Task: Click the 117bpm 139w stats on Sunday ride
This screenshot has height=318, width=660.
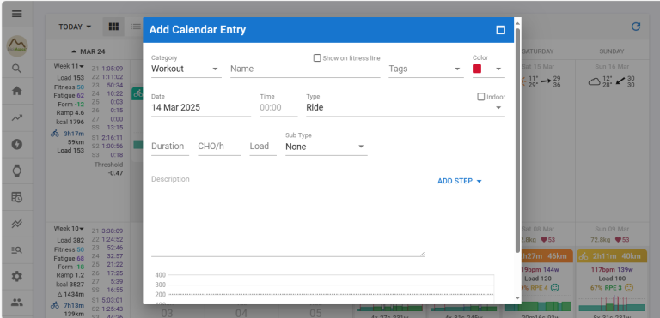Action: point(612,269)
